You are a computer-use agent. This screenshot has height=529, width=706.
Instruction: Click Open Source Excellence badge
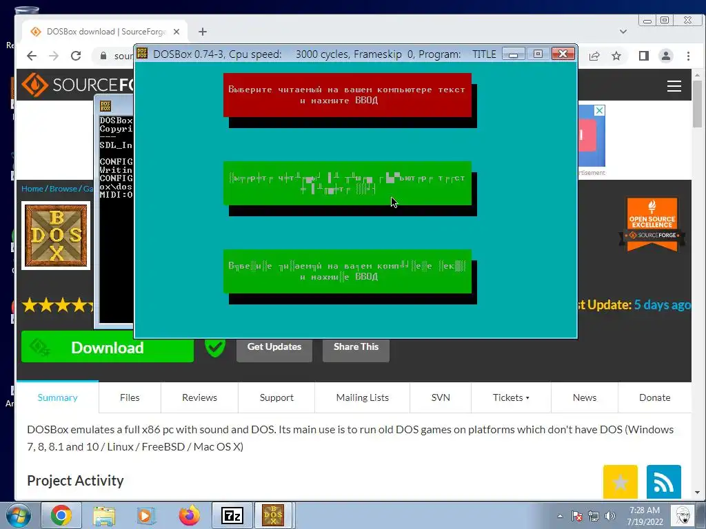pyautogui.click(x=652, y=224)
